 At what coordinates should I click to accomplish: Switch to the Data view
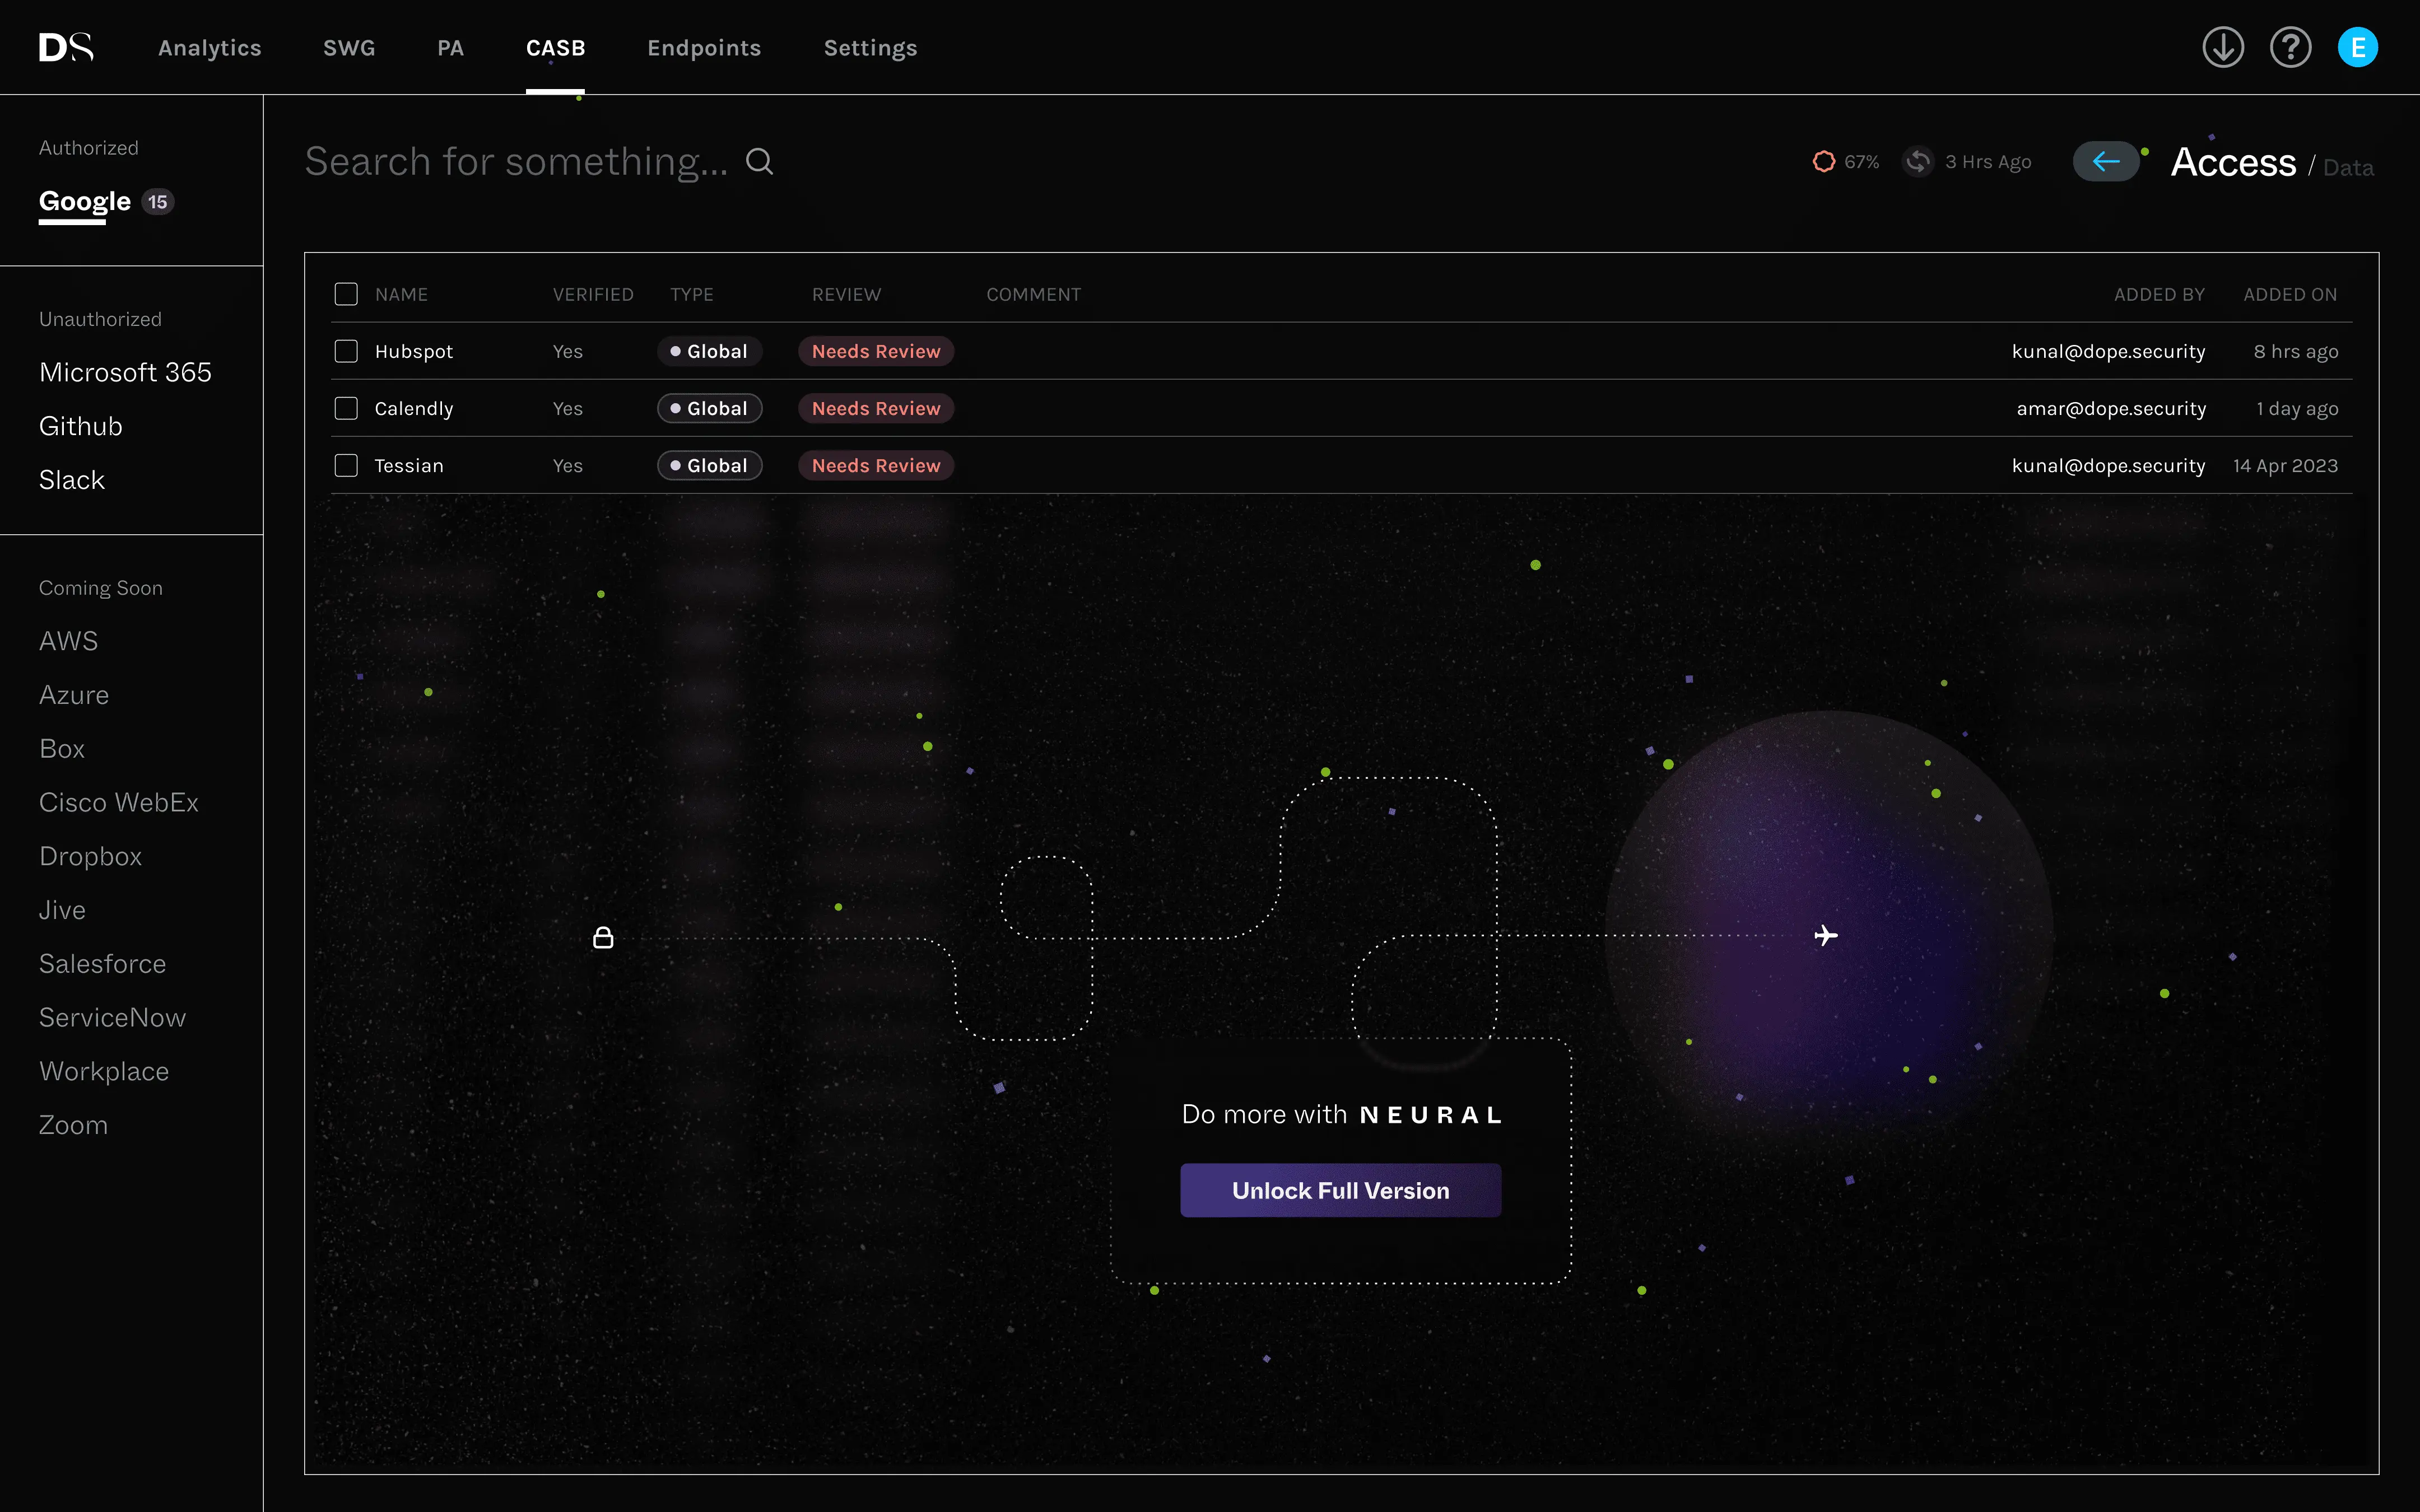(2348, 167)
